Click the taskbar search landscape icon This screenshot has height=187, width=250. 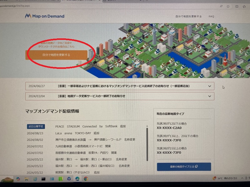7,179
